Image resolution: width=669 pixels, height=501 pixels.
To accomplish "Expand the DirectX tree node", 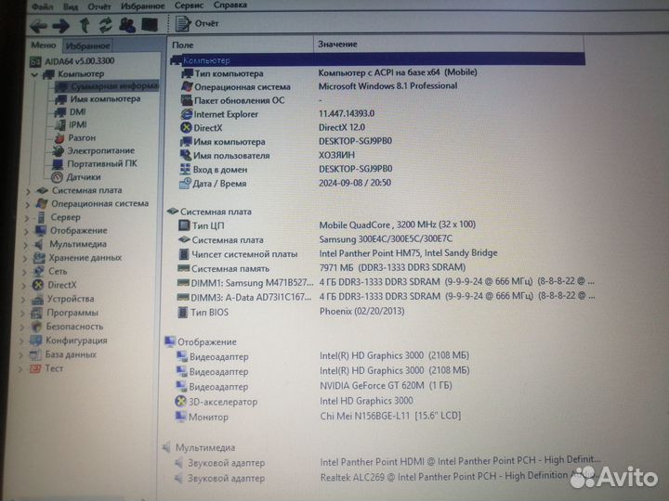I will pyautogui.click(x=24, y=286).
